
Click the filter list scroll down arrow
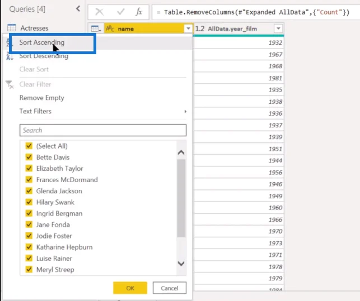[181, 264]
